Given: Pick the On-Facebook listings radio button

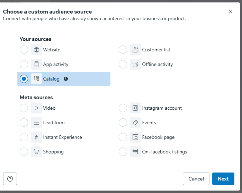Looking at the screenshot, I should pyautogui.click(x=123, y=152).
